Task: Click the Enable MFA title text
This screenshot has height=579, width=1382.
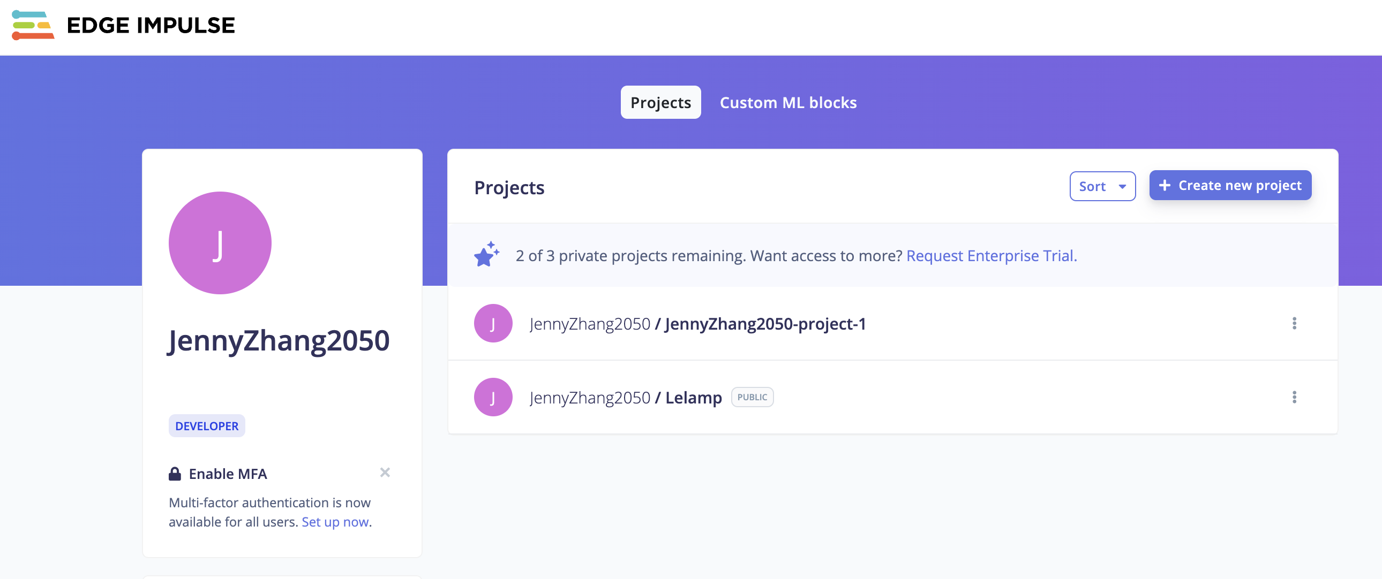Action: click(x=228, y=474)
